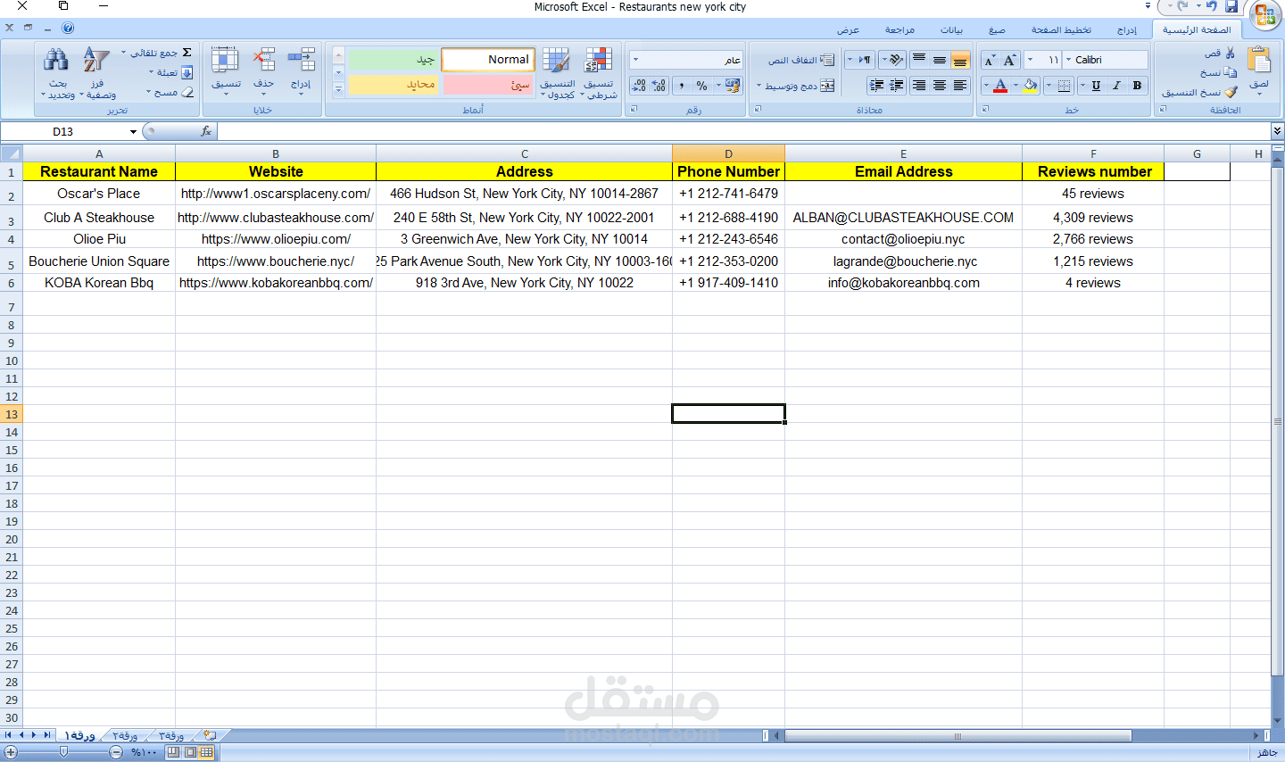Switch to the View (عرض) tab
Screen dimensions: 1285x762
[848, 30]
